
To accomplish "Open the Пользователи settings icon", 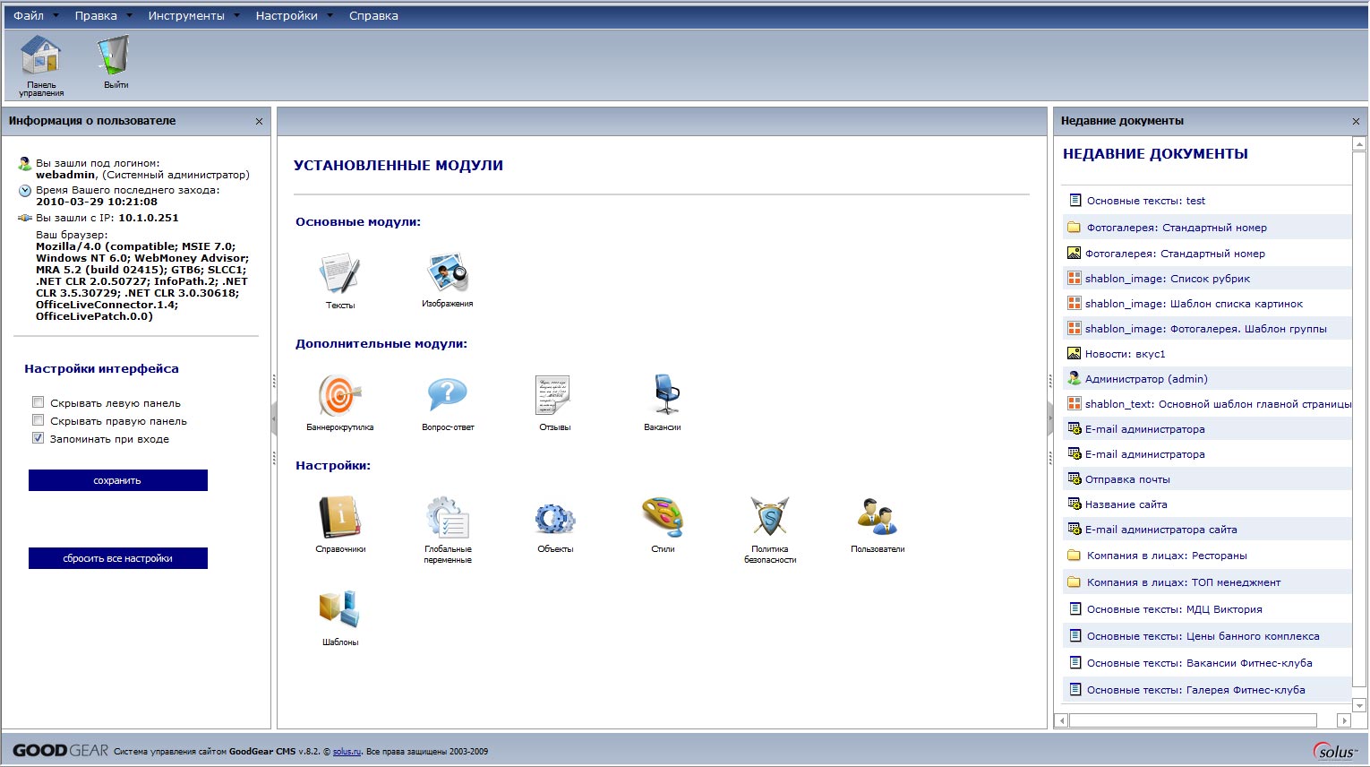I will tap(878, 524).
